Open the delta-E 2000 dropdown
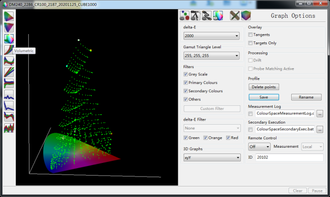330x197 pixels. tap(211, 36)
